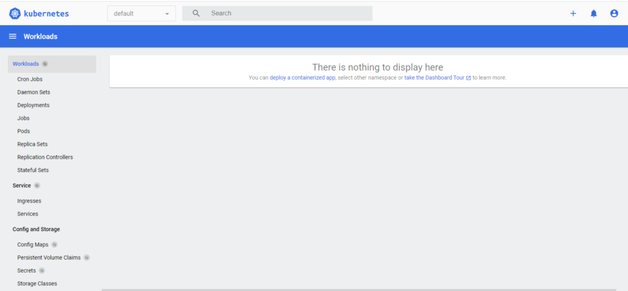The height and width of the screenshot is (291, 628).
Task: Click the N badge beside Workloads
Action: tap(45, 64)
